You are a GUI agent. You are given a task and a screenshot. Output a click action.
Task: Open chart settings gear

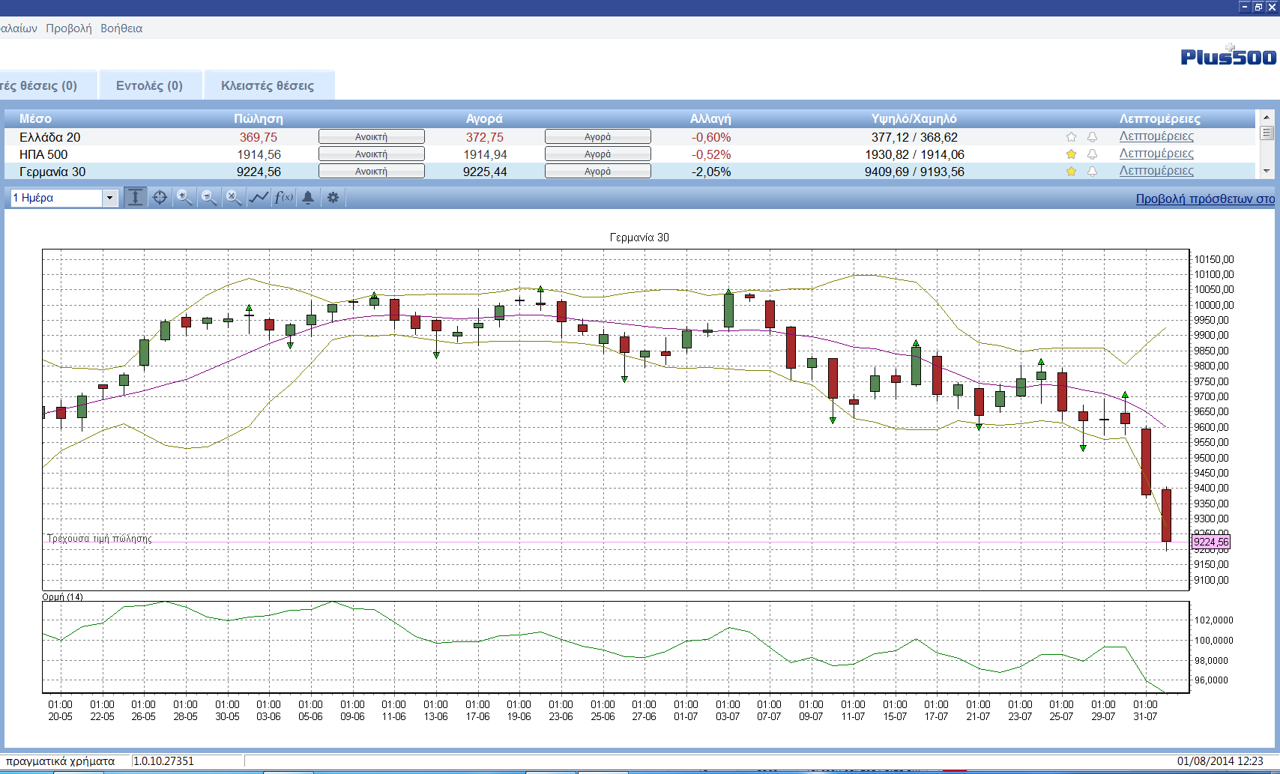tap(333, 198)
